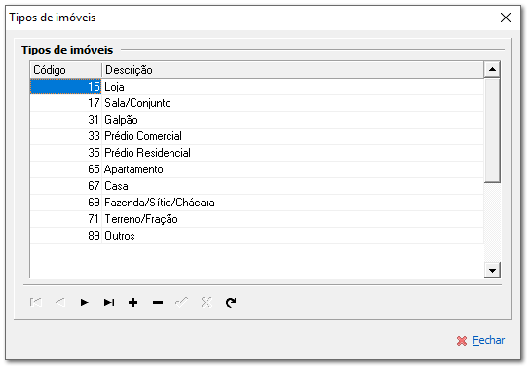Select the Fazenda/Sítio/Chácara row

pos(257,203)
